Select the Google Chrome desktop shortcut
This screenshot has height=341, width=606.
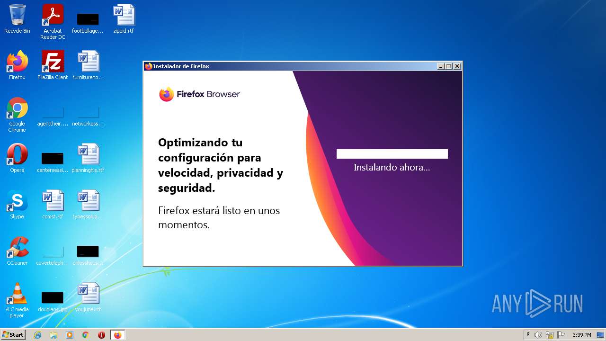point(17,115)
